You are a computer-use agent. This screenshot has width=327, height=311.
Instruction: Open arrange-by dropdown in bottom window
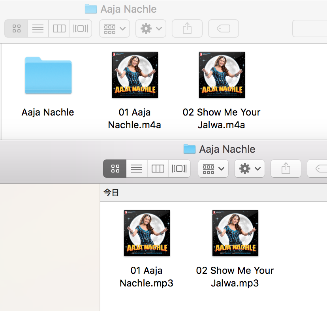pyautogui.click(x=213, y=169)
